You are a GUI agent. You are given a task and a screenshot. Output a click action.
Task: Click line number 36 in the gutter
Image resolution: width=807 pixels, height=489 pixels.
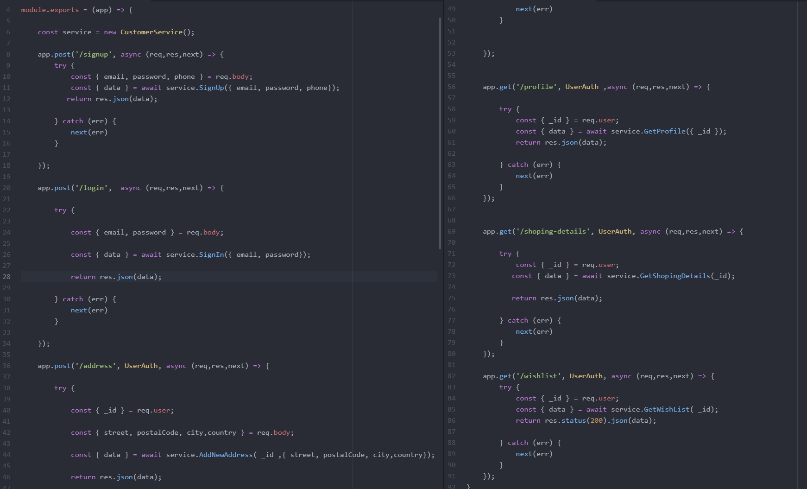pyautogui.click(x=6, y=366)
